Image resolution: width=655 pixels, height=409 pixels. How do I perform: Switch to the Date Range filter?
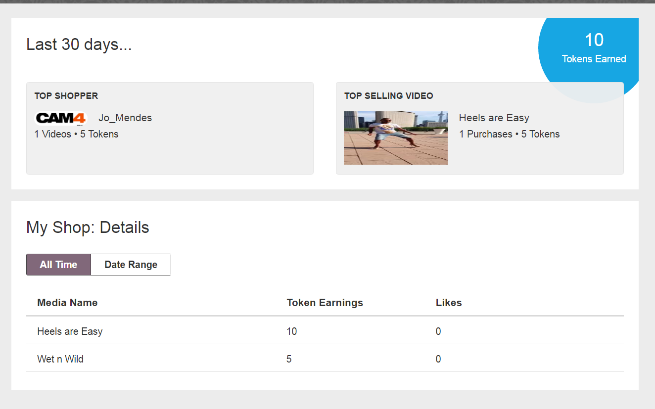[131, 265]
